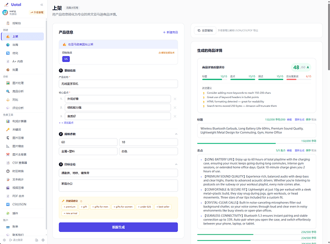Click the 后台搜索词 red score bar
This screenshot has width=330, height=244.
tap(299, 79)
